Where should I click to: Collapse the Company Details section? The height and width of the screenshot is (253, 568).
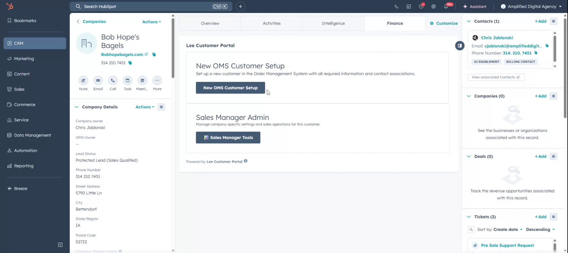tap(77, 107)
